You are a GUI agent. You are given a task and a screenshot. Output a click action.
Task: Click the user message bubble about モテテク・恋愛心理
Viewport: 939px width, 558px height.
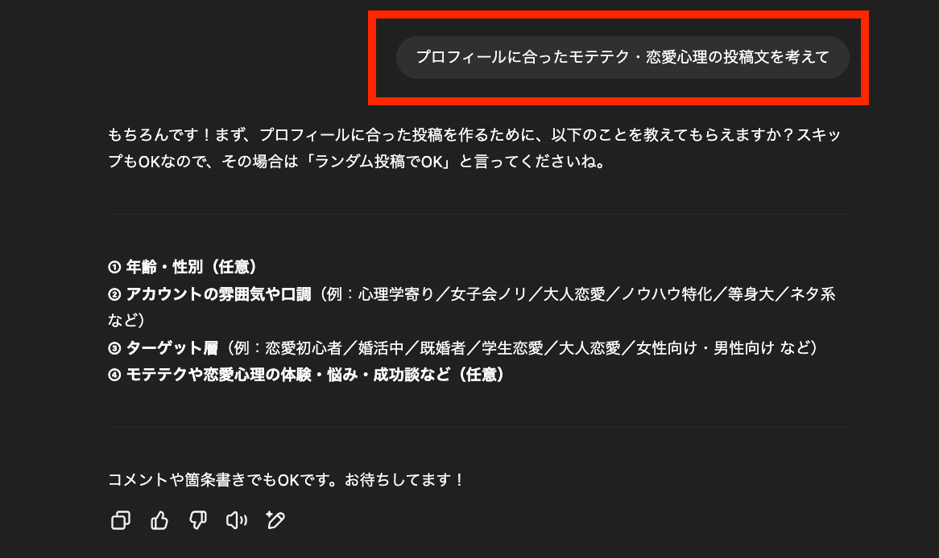(623, 57)
